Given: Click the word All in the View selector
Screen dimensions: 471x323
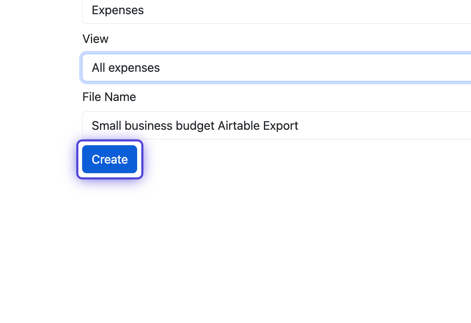Looking at the screenshot, I should (98, 68).
